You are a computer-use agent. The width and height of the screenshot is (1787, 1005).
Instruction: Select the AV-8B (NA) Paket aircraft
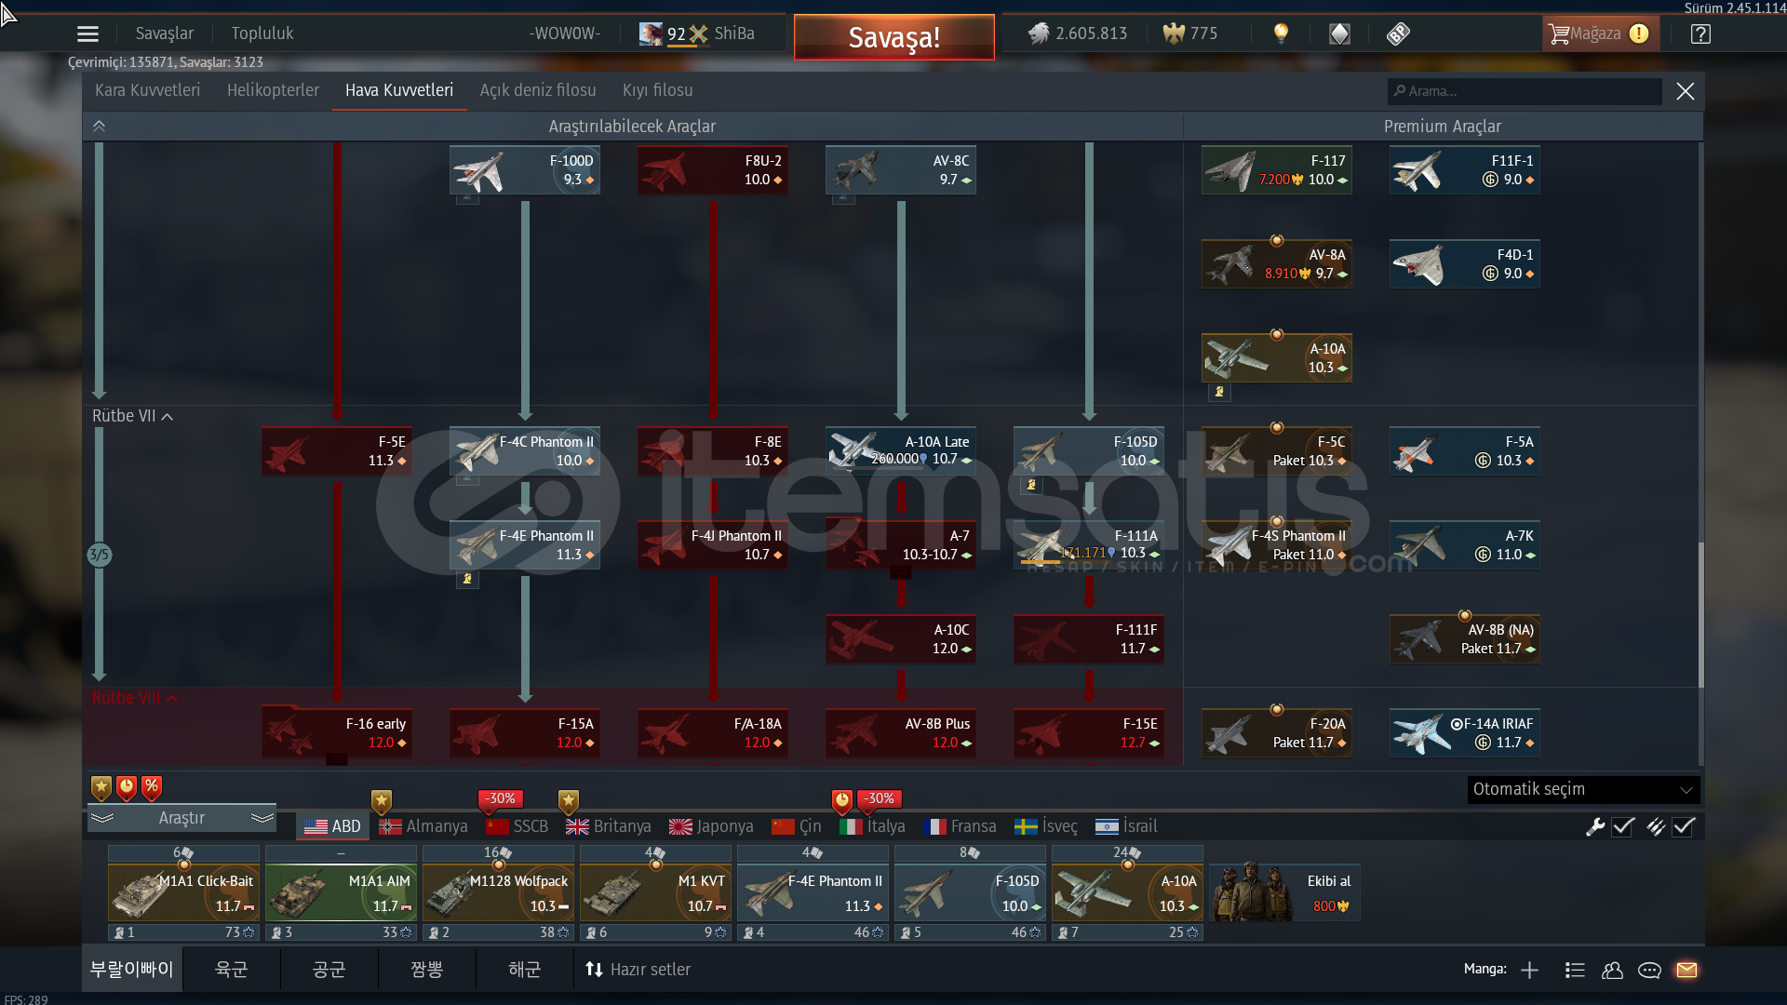1464,639
